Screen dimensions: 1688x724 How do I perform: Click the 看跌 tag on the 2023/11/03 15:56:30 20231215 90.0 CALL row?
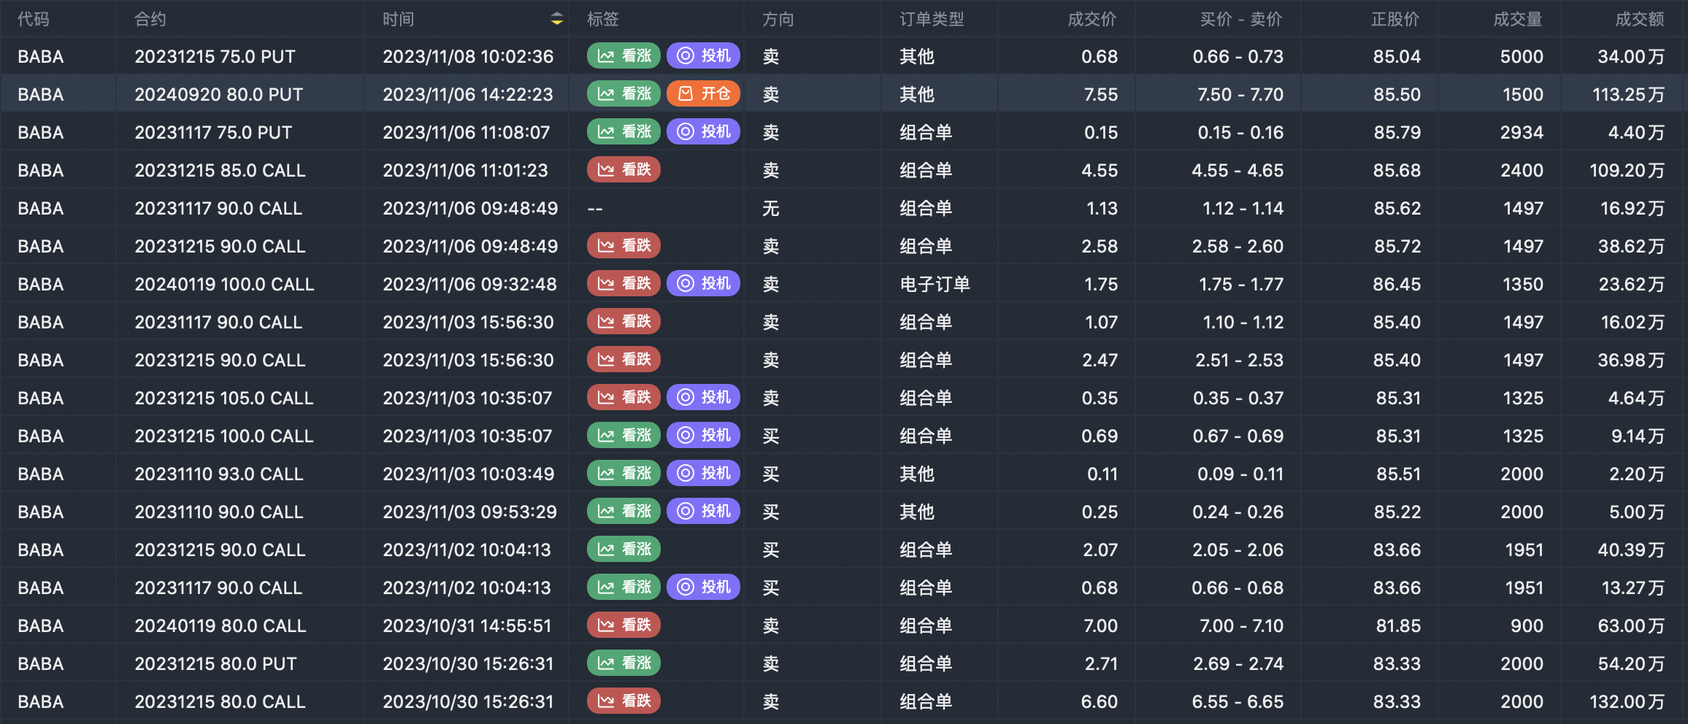pos(624,359)
